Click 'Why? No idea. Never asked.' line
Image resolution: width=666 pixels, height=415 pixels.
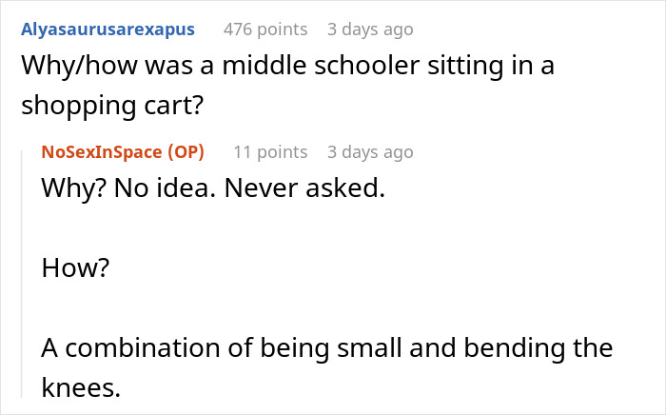212,188
